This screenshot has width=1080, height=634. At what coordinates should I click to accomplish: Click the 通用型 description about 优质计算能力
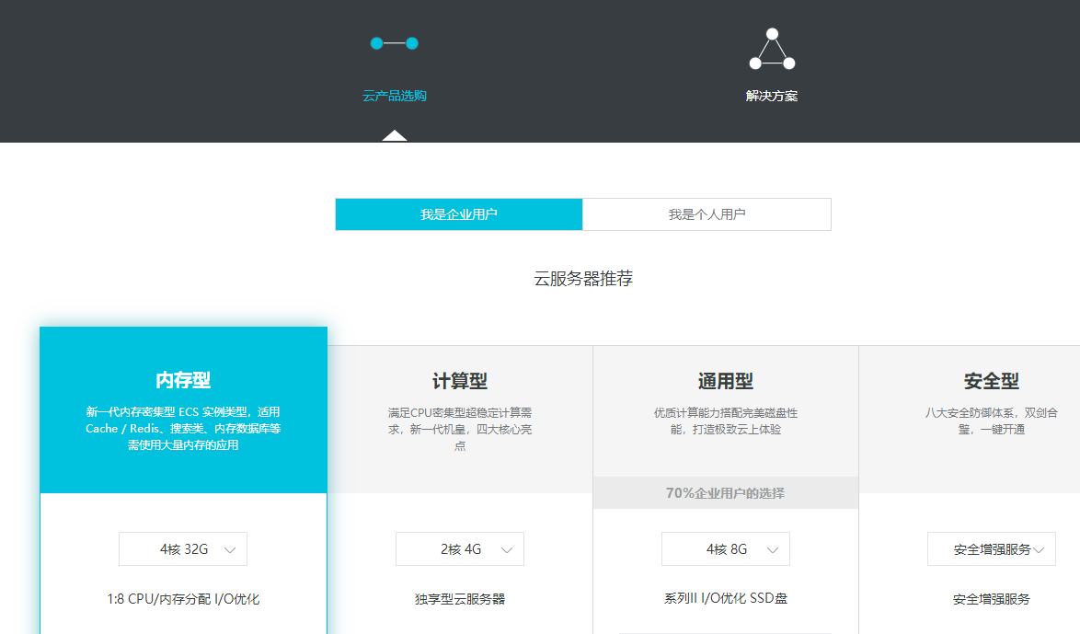click(x=726, y=421)
